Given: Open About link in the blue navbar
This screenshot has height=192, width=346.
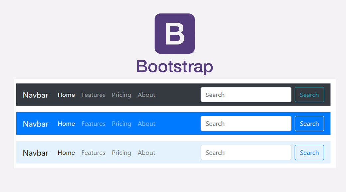Looking at the screenshot, I should pyautogui.click(x=146, y=124).
